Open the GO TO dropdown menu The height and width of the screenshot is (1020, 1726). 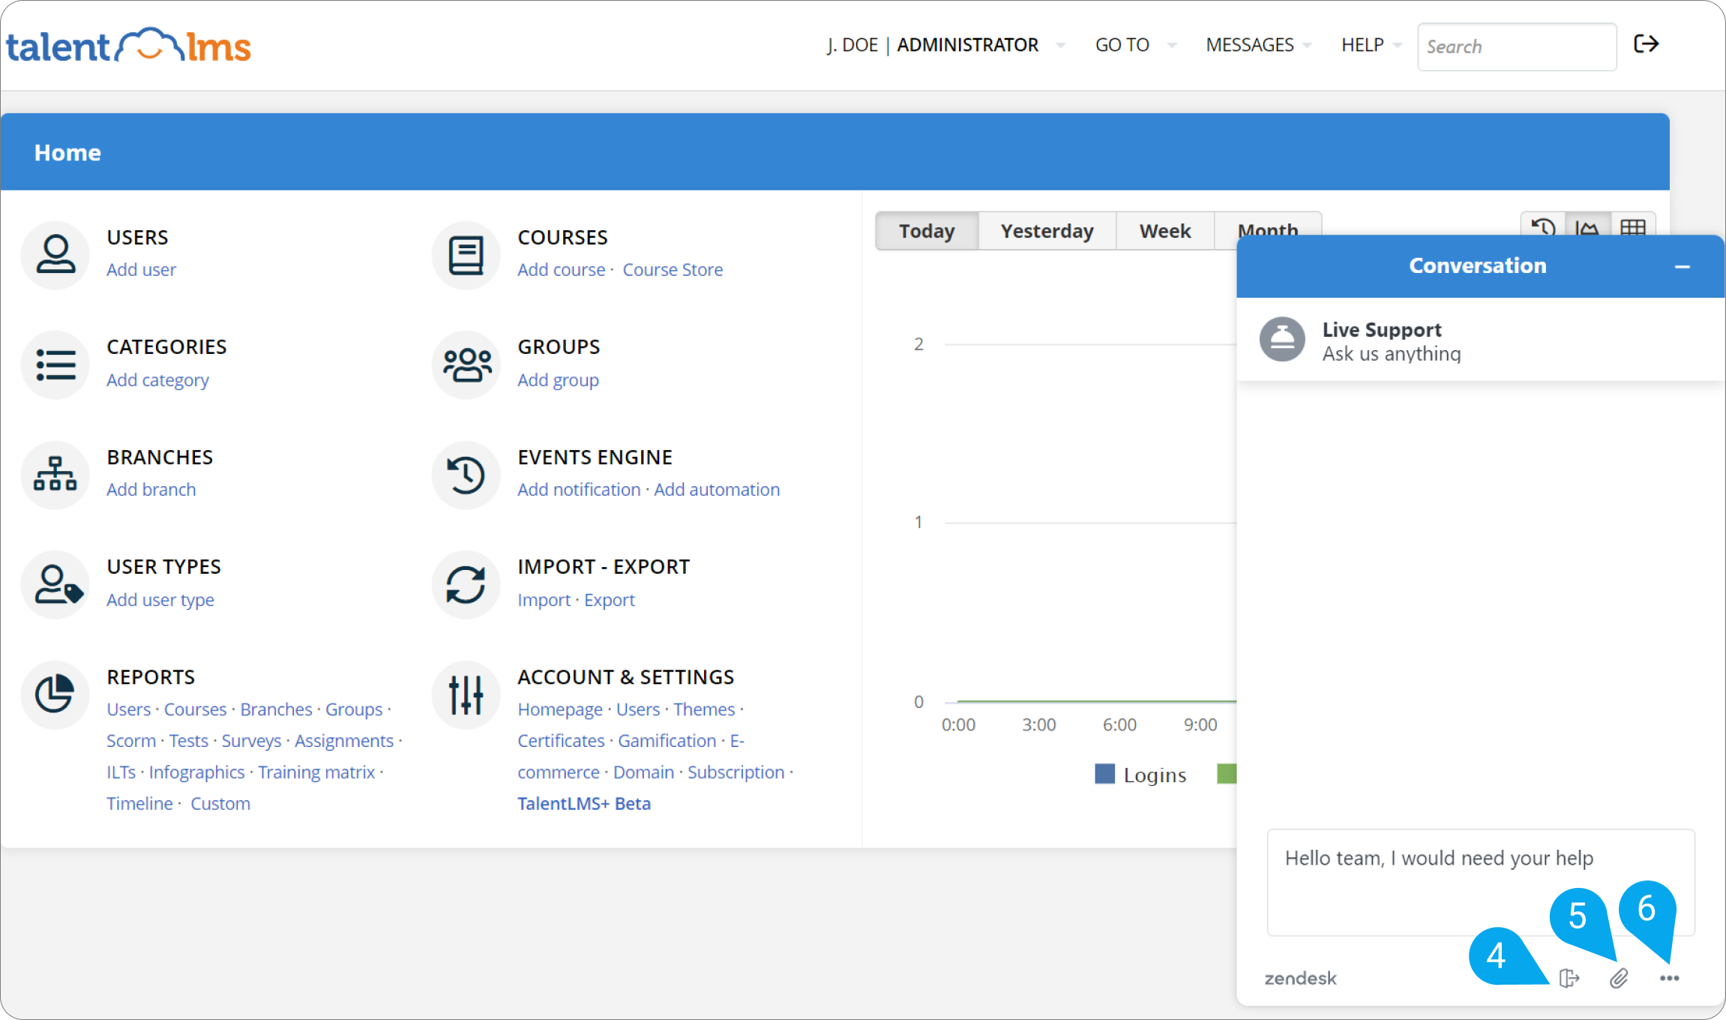pyautogui.click(x=1135, y=45)
